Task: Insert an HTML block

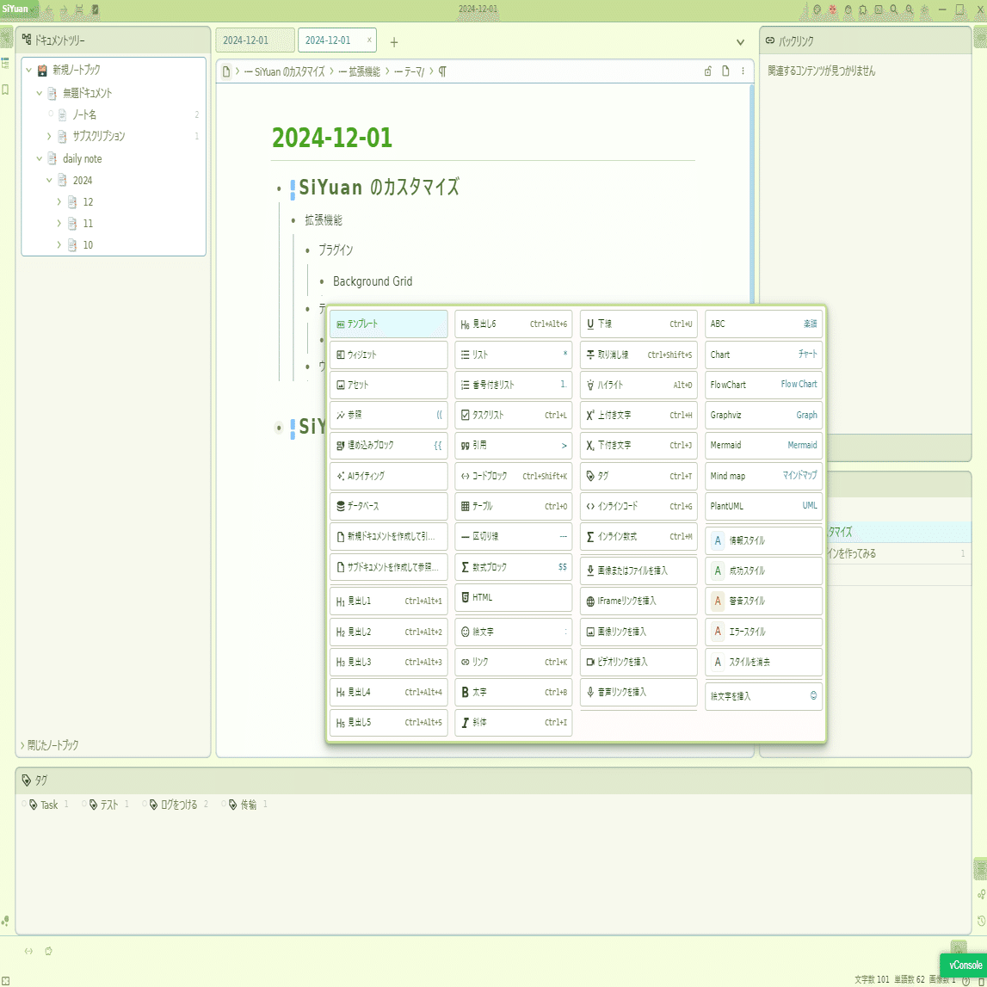Action: click(x=513, y=597)
